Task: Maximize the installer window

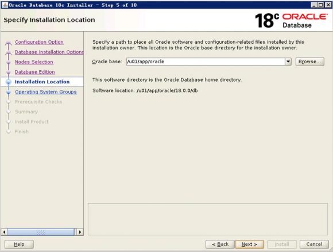Action: coord(321,5)
